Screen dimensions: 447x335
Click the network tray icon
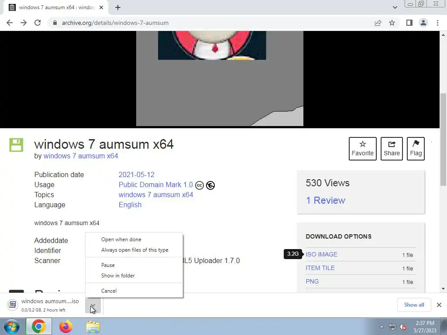click(x=392, y=327)
